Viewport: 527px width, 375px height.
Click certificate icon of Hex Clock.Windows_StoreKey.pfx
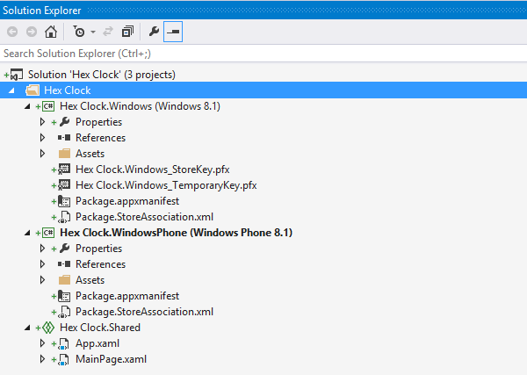pos(64,169)
